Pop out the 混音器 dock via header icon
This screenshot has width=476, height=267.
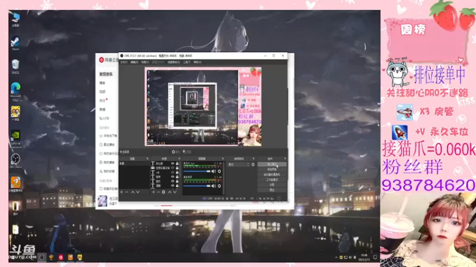[223, 158]
